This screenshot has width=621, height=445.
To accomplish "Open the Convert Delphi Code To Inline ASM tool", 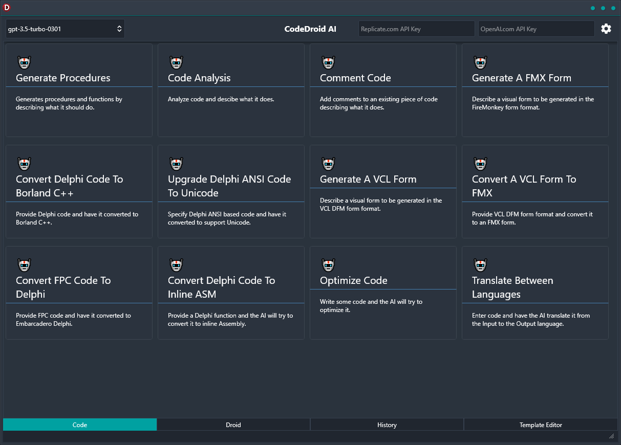I will click(231, 293).
